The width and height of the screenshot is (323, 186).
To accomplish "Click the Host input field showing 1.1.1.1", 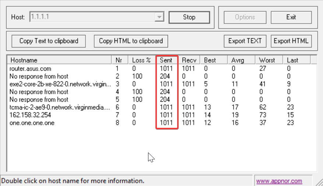I will [x=92, y=17].
